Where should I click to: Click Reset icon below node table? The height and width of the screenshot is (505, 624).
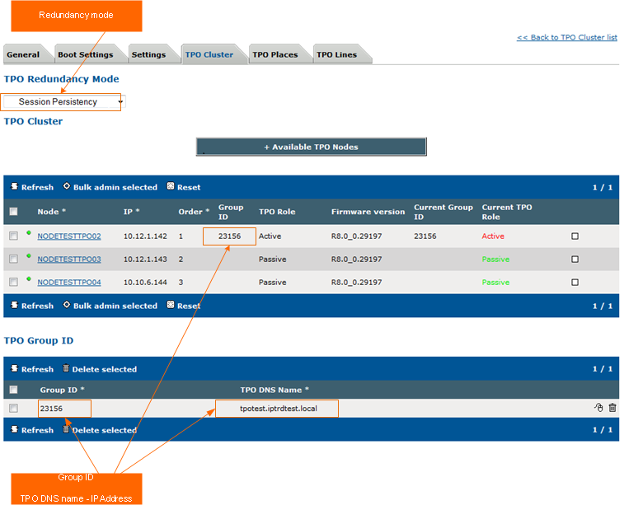point(171,305)
